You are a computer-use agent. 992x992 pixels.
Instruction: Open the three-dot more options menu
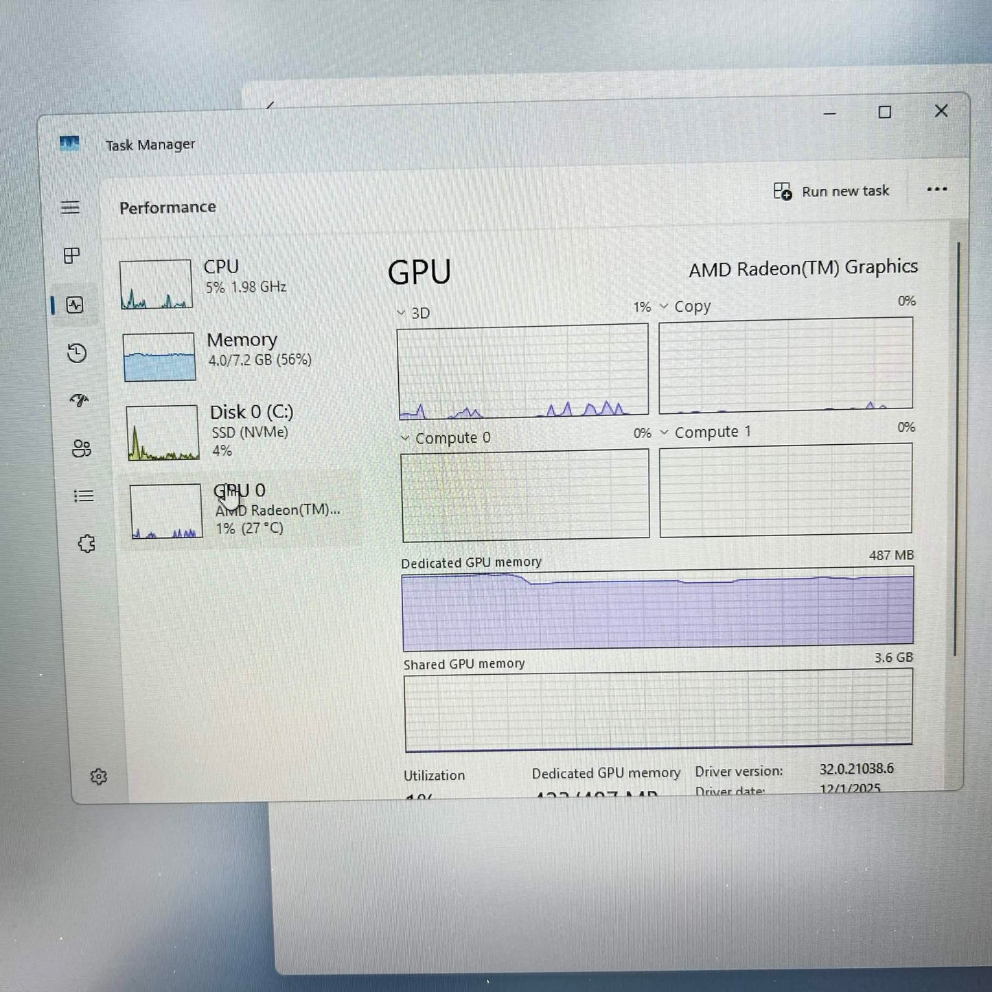pos(936,189)
